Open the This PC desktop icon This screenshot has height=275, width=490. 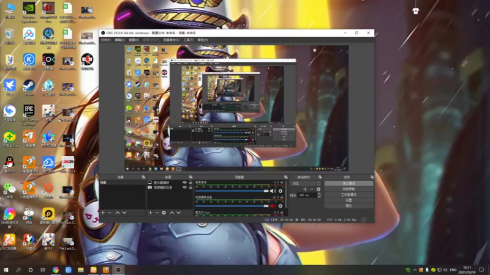[10, 10]
